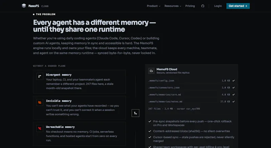Click the 2.0 KB file size
Image resolution: width=271 pixels, height=148 pixels.
click(x=226, y=88)
